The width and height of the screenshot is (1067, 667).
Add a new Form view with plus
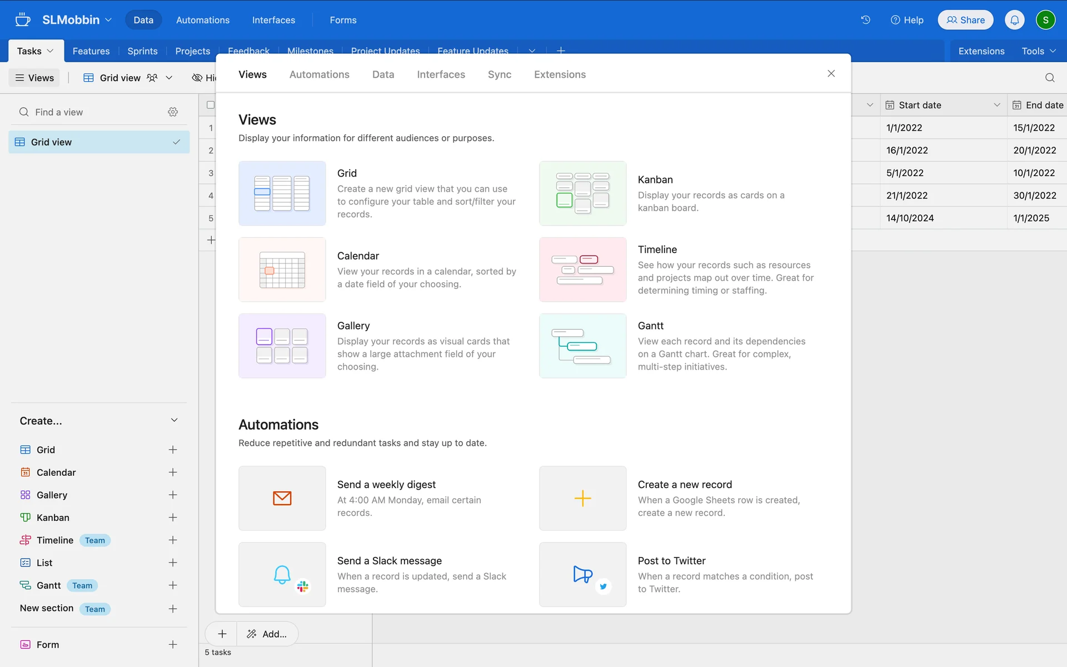173,644
